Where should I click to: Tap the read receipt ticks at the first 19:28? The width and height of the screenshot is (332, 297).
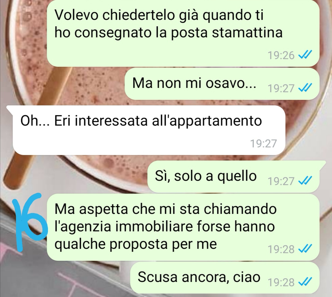tap(305, 249)
